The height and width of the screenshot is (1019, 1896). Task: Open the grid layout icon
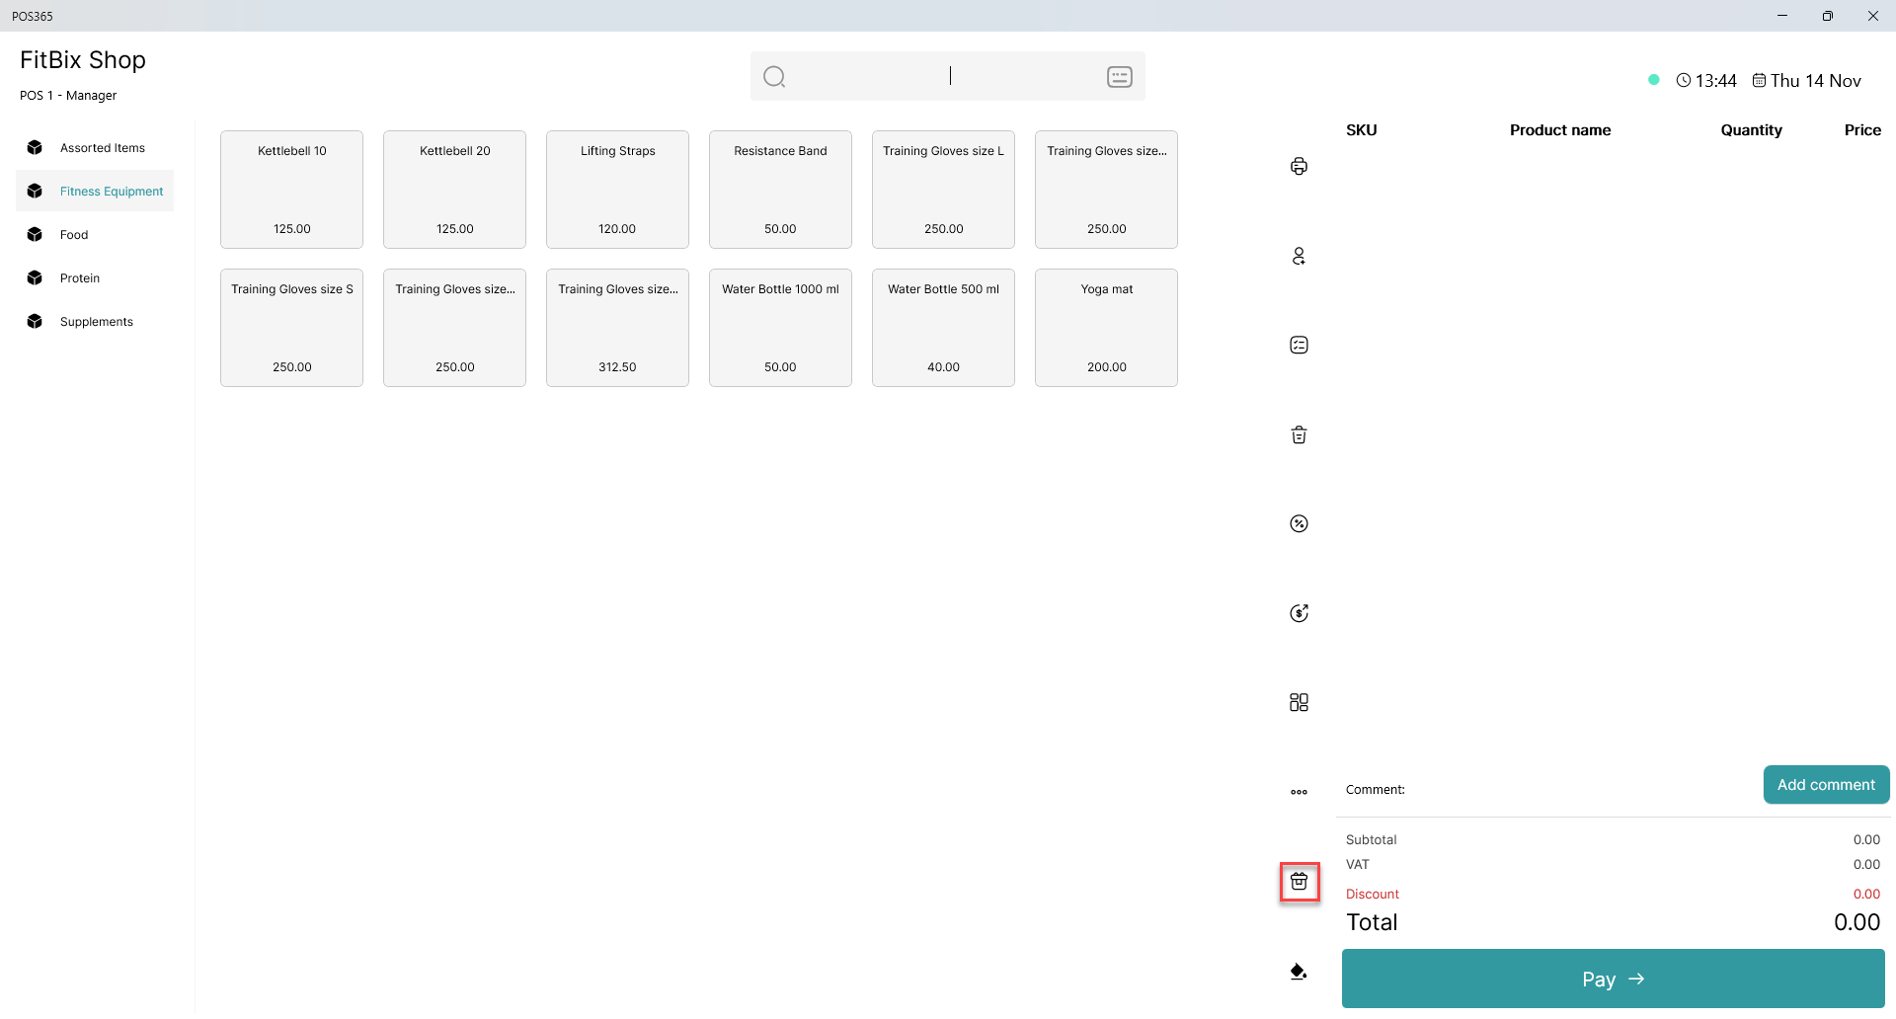(x=1299, y=702)
